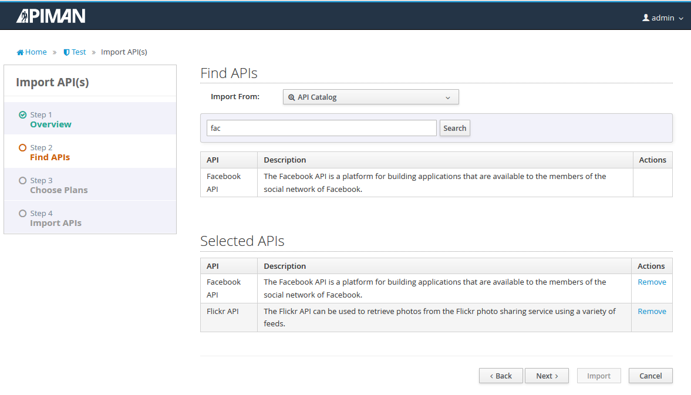
Task: Focus the search field containing 'fac'
Action: pyautogui.click(x=321, y=128)
